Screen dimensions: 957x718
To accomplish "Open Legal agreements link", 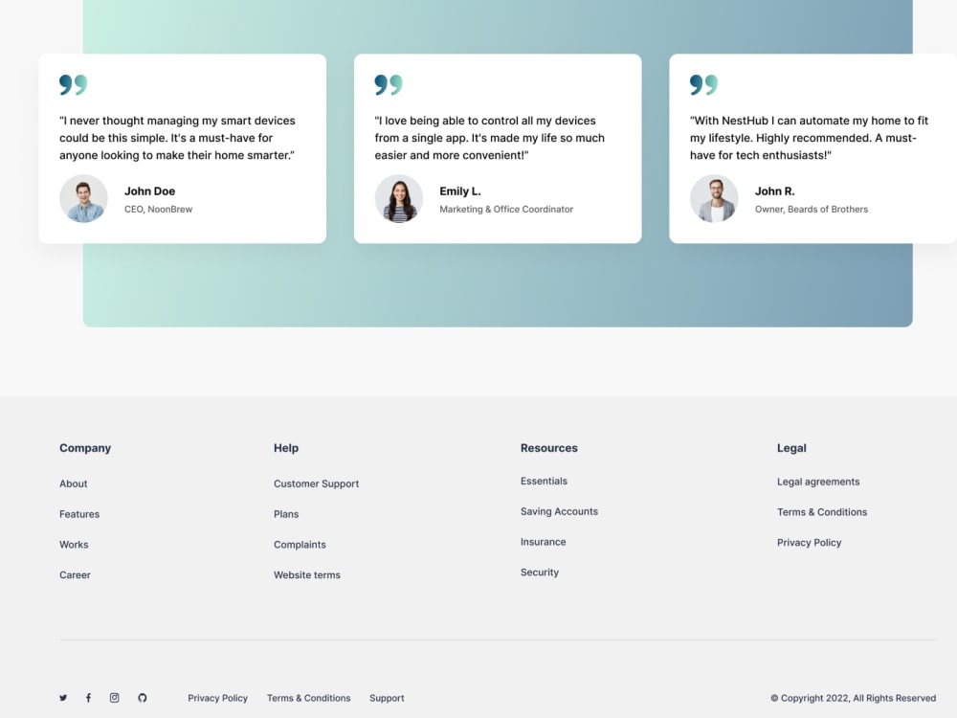I will click(x=818, y=482).
